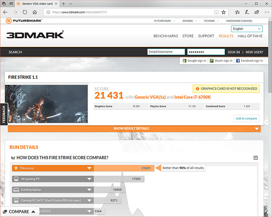Expand the Gaming PC HTC Vive/Oculus Rift dropdown
This screenshot has width=272, height=217.
coord(89,200)
